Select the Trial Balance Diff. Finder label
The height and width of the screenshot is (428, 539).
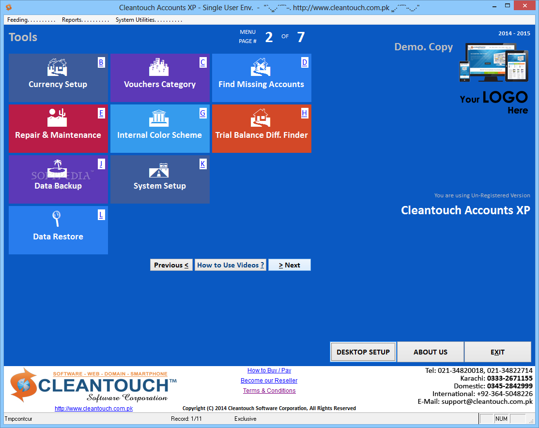[261, 135]
